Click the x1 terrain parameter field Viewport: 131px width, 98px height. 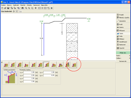pyautogui.click(x=29, y=72)
